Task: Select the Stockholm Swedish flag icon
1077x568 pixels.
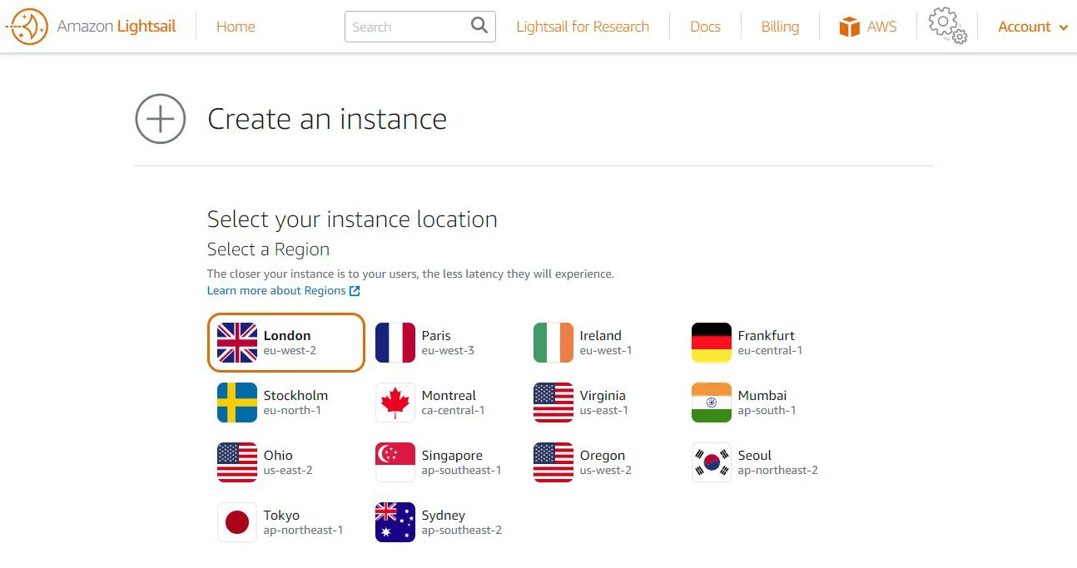Action: pyautogui.click(x=237, y=403)
